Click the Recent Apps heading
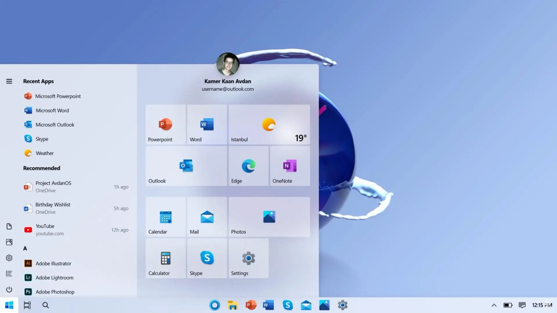This screenshot has width=557, height=313. pos(38,81)
